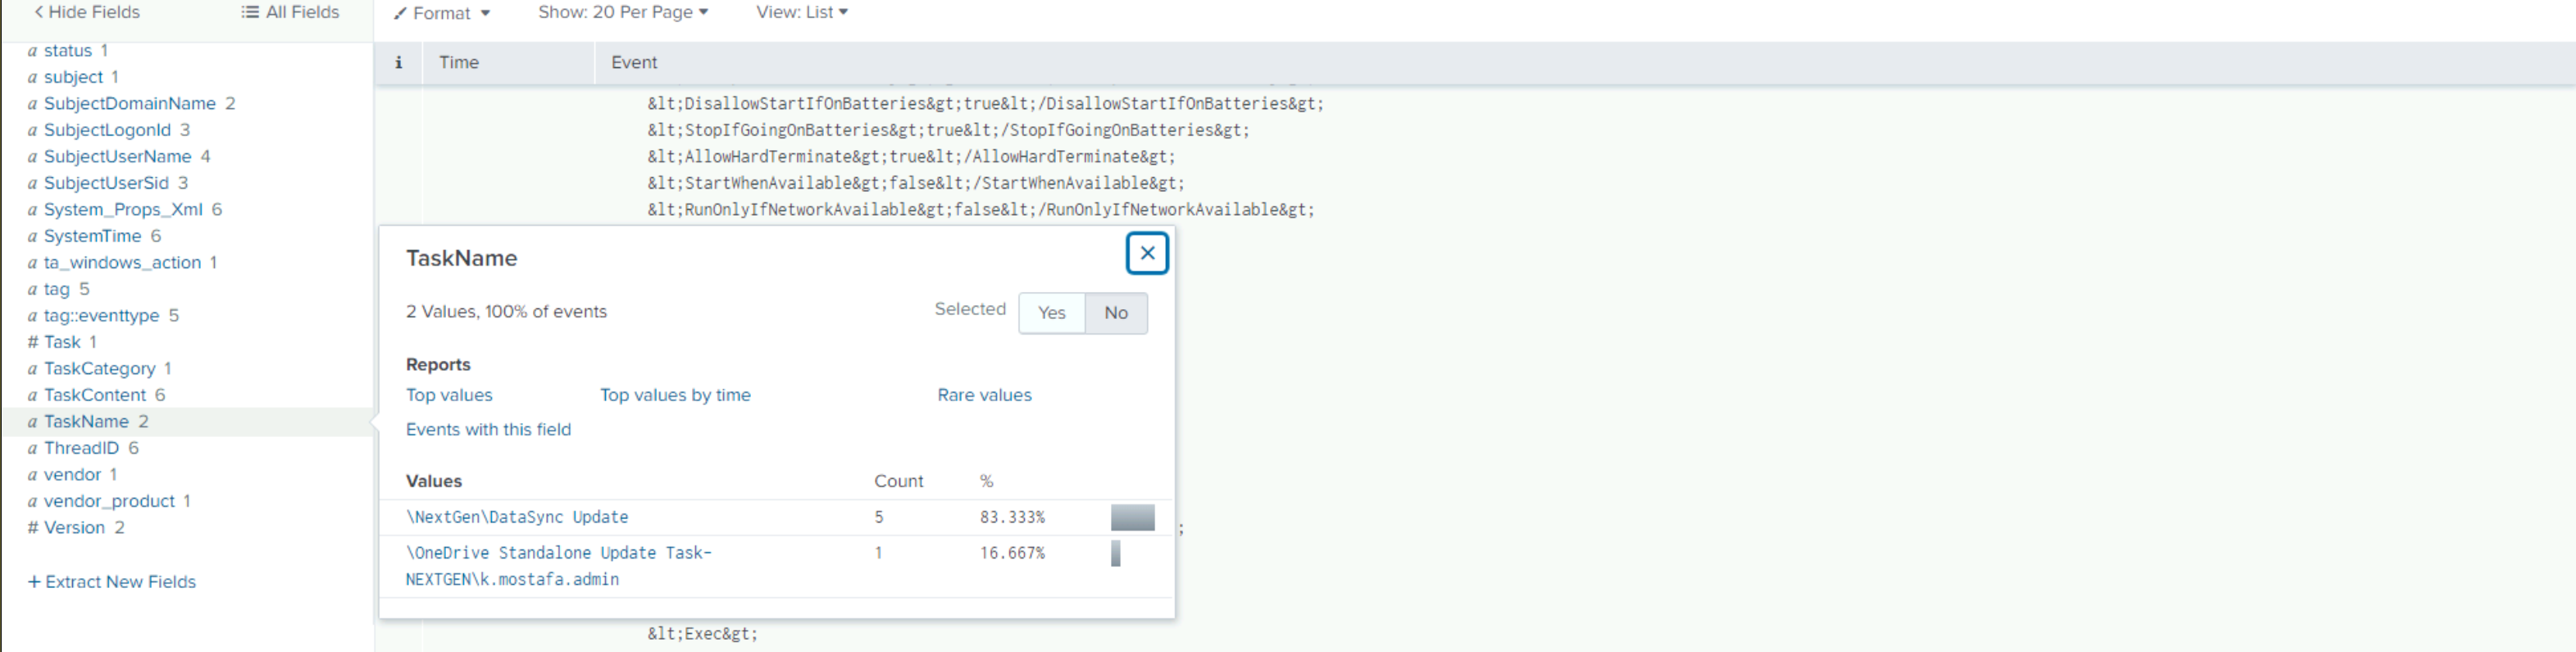The height and width of the screenshot is (652, 2576).
Task: Collapse sidebar with Hide Fields chevron
Action: (39, 12)
